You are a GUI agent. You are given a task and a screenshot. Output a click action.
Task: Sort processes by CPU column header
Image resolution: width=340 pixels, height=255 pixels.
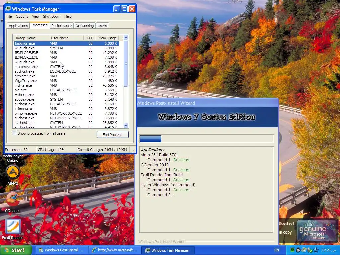coord(89,38)
